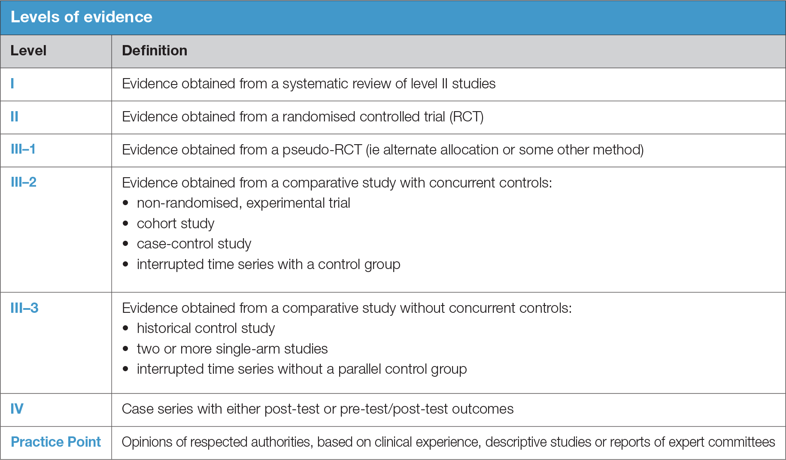
Task: Click the systematic review of level II studies text
Action: (x=309, y=84)
